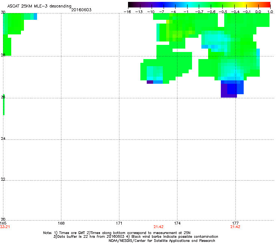This screenshot has height=243, width=277.
Task: Click the -0.4 color scale label
Action: 235,12
